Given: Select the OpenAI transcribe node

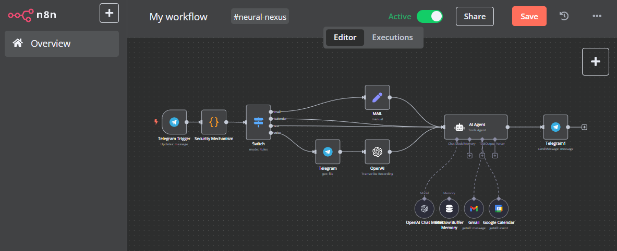Looking at the screenshot, I should coord(378,152).
